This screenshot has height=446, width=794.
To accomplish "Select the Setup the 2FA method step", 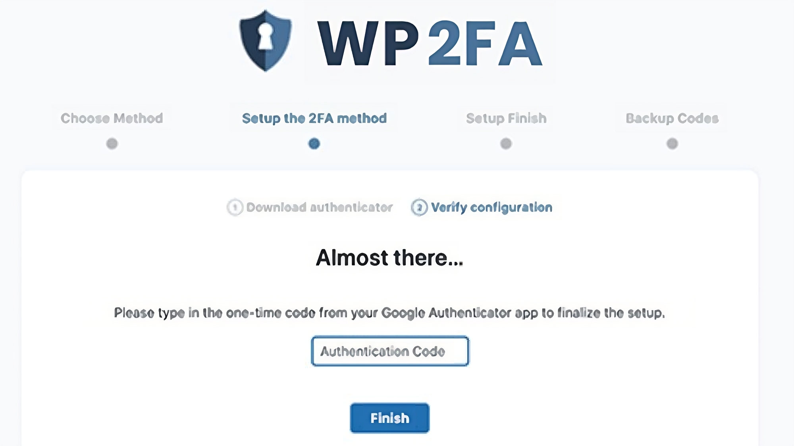I will [x=314, y=118].
